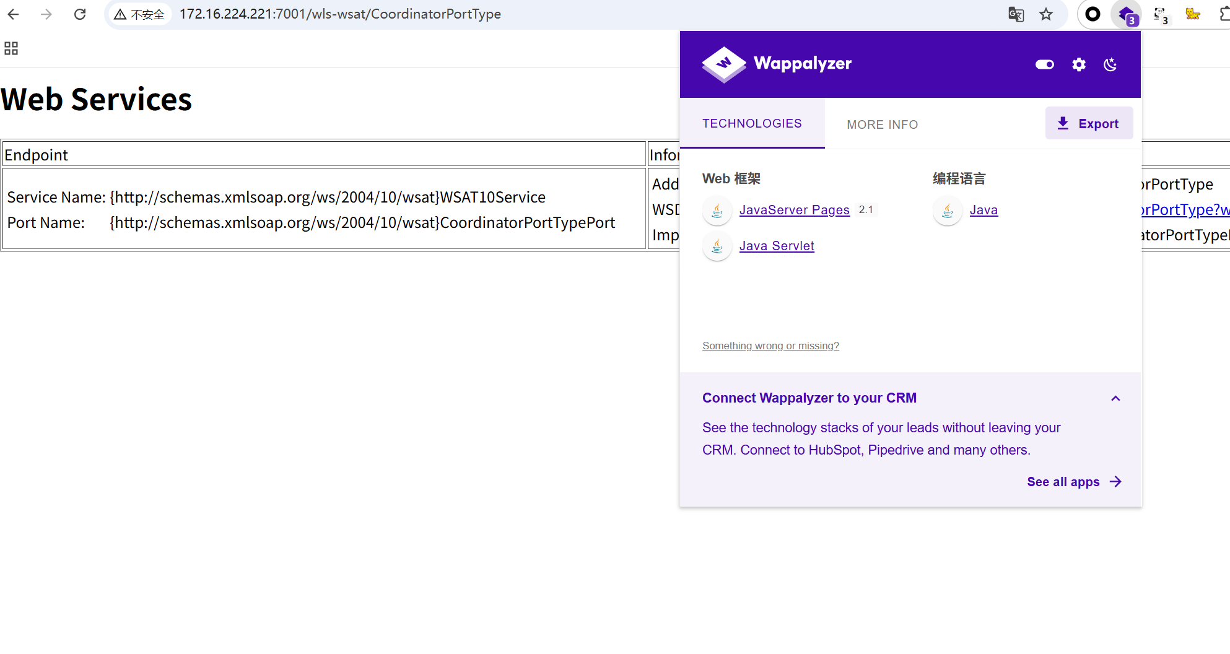Open the extension icon with badge 3
Image resolution: width=1230 pixels, height=654 pixels.
[x=1160, y=15]
